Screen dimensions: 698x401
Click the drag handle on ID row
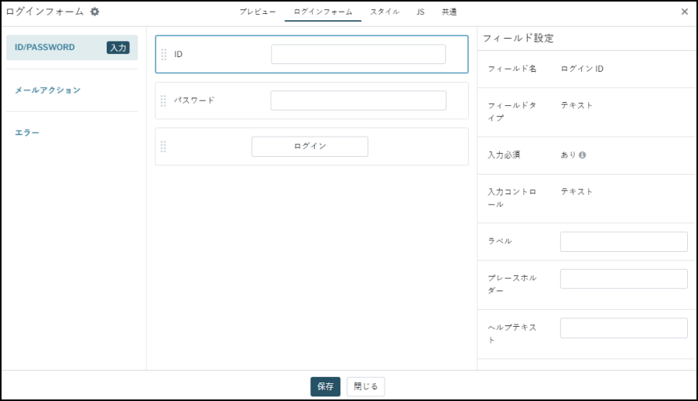tap(164, 54)
